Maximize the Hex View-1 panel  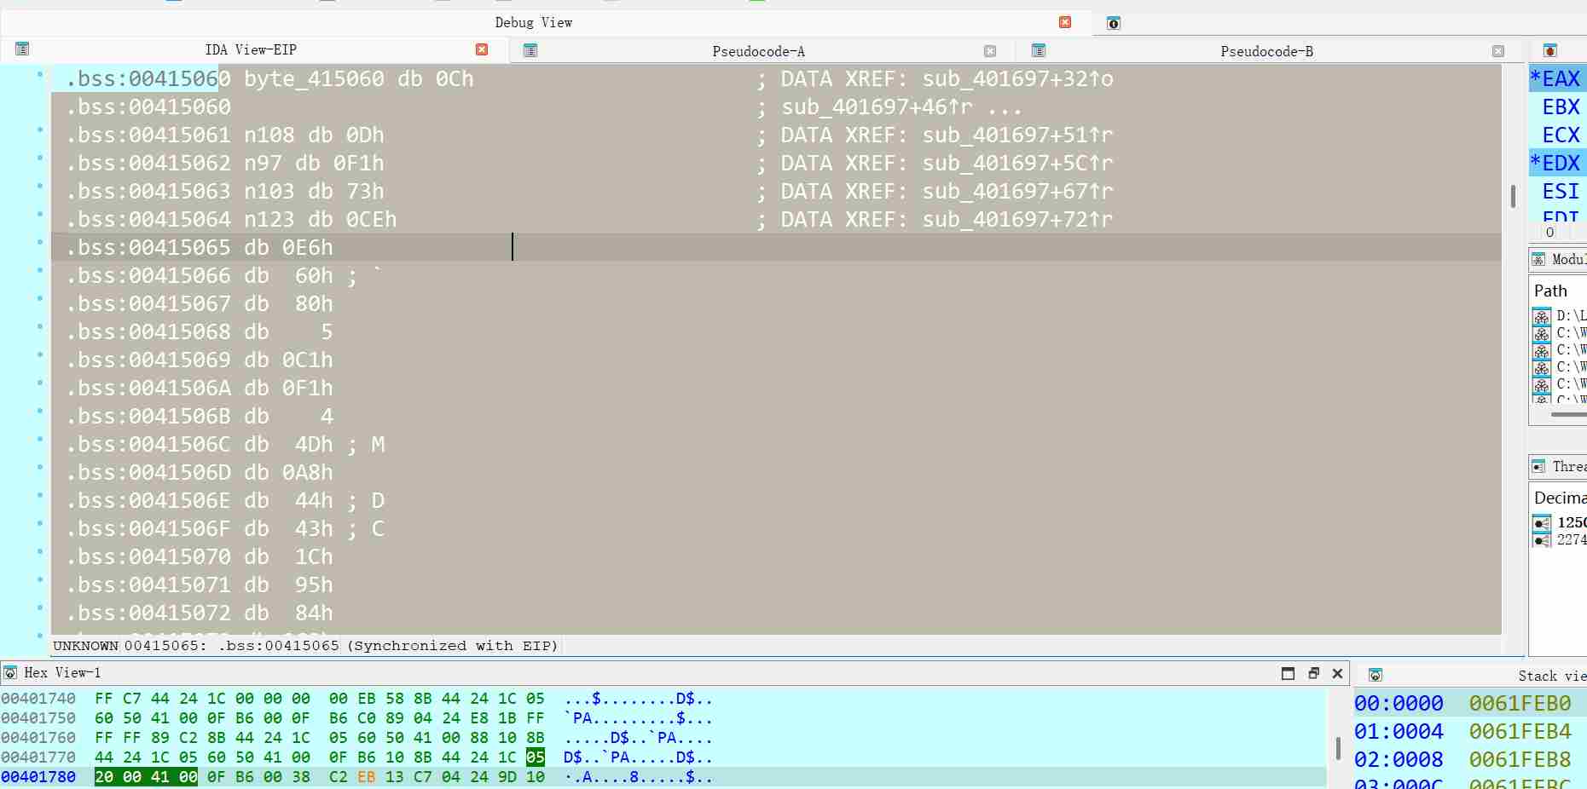(1288, 673)
